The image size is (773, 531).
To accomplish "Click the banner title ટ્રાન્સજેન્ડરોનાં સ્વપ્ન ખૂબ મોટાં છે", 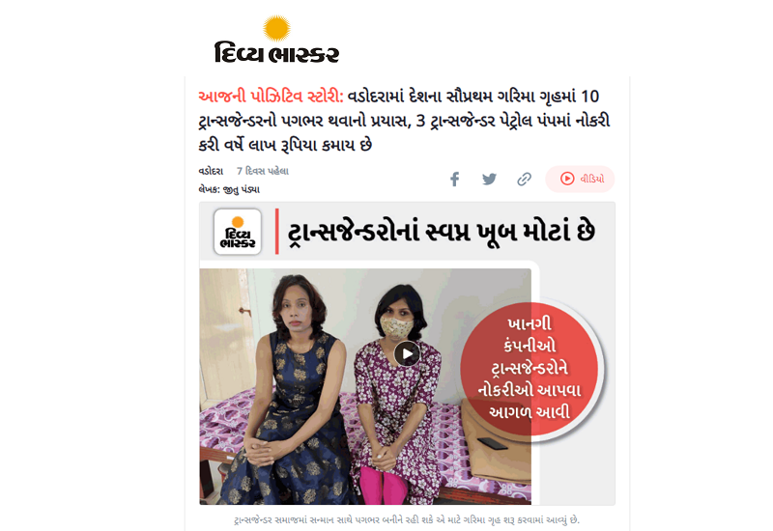I will (442, 232).
